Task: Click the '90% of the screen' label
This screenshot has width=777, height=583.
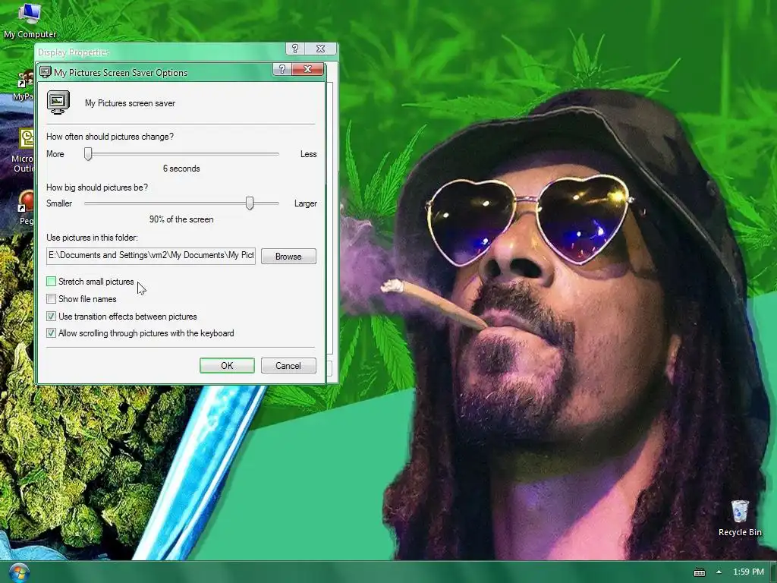Action: click(181, 219)
